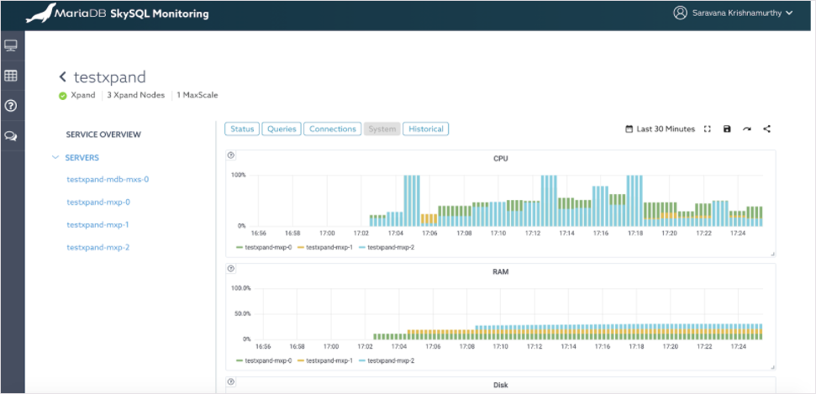Select SERVICE OVERVIEW in the left panel
The height and width of the screenshot is (394, 816).
tap(103, 134)
